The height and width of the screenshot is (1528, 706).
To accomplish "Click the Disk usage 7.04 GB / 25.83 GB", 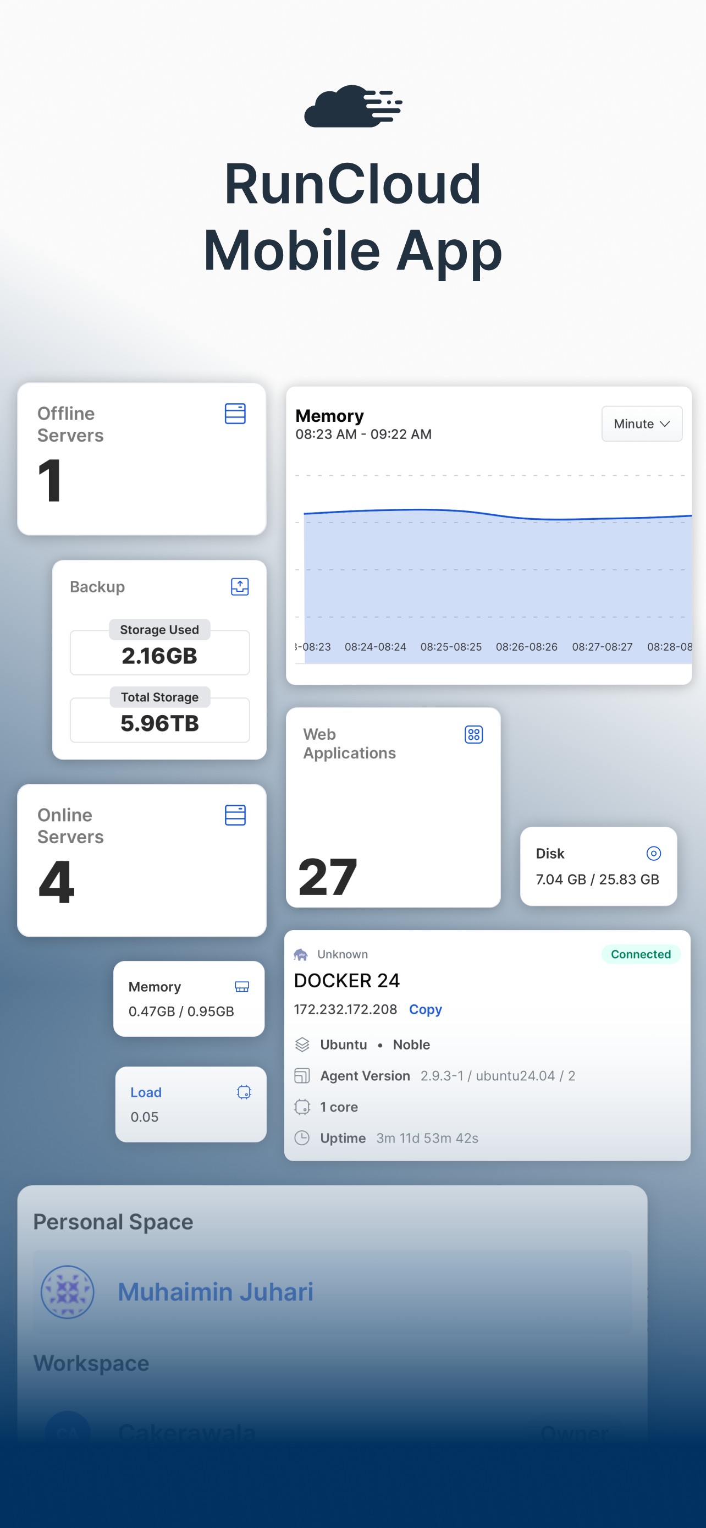I will pyautogui.click(x=598, y=879).
